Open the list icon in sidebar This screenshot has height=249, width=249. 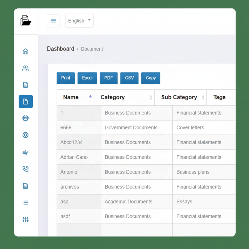pos(25,203)
